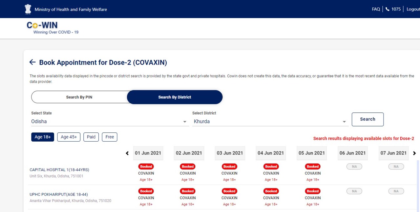The image size is (420, 212).
Task: Open the FAQ link
Action: tap(376, 9)
